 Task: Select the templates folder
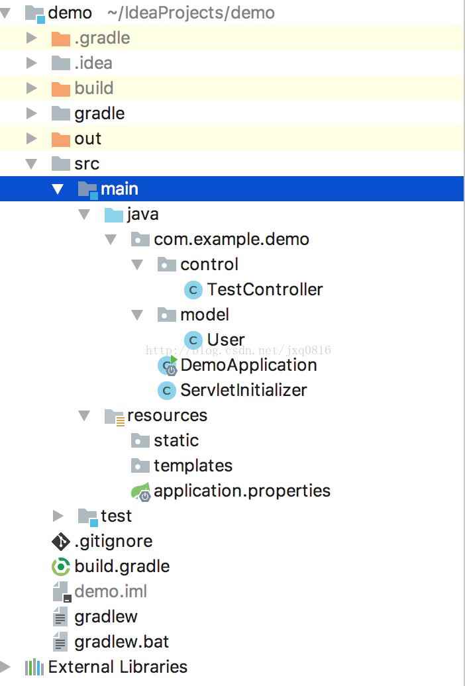[x=193, y=466]
